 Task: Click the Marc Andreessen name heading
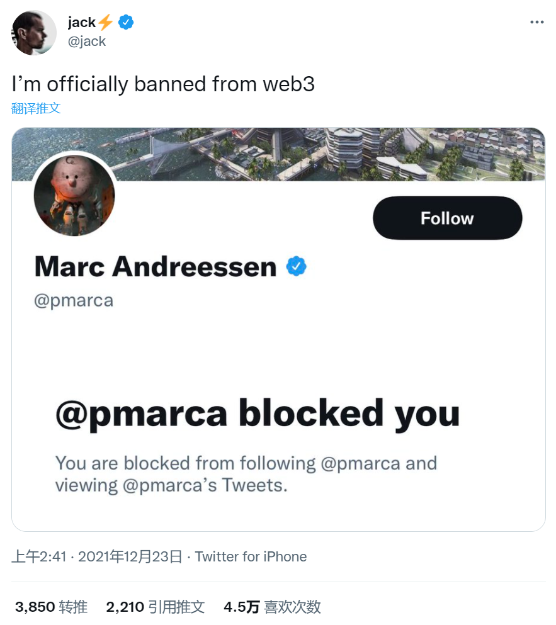(x=156, y=267)
